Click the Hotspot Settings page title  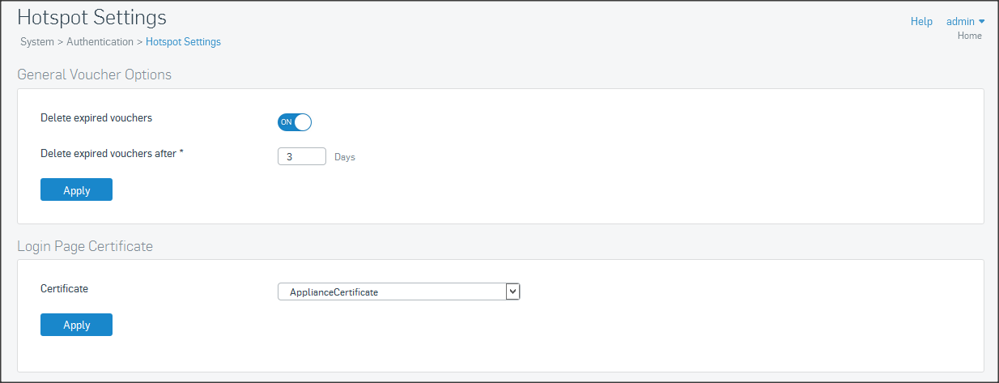tap(91, 17)
